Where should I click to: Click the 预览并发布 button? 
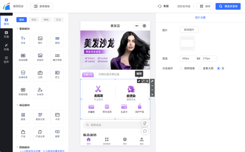pos(229,6)
